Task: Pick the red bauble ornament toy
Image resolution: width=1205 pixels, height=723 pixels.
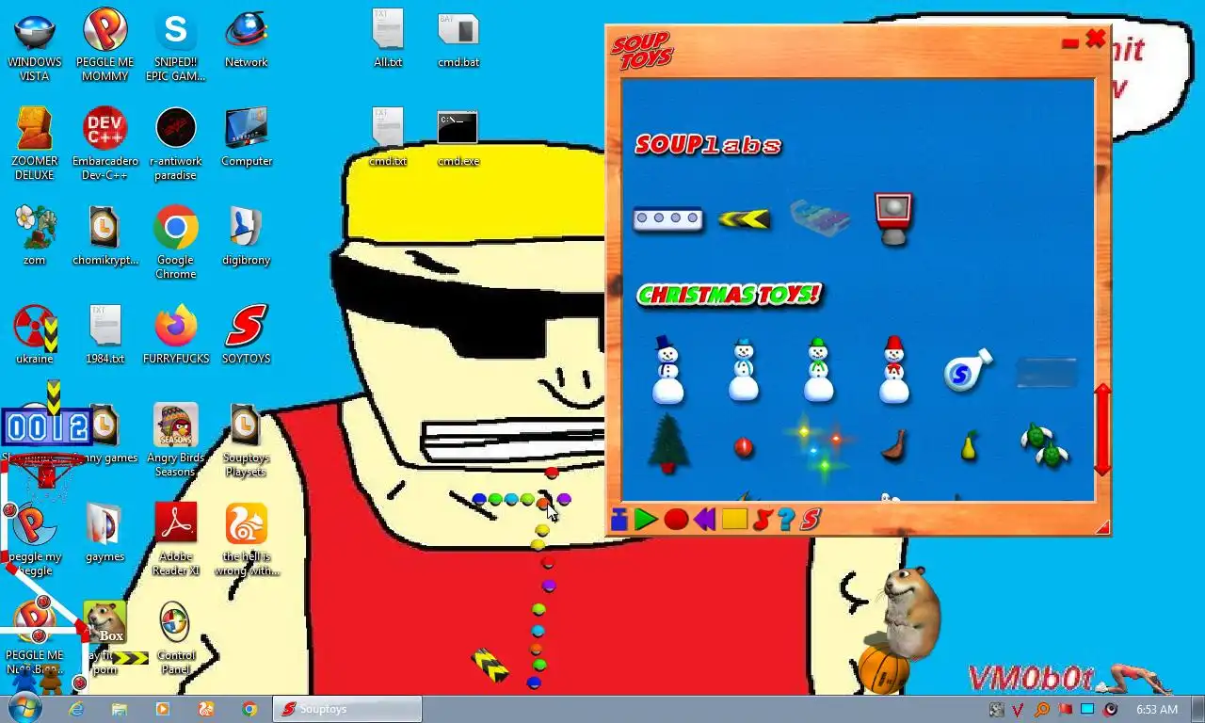Action: point(744,446)
